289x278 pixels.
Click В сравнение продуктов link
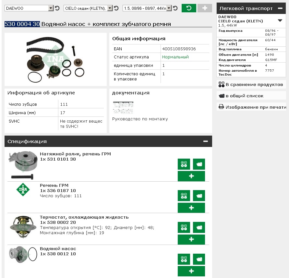[254, 84]
